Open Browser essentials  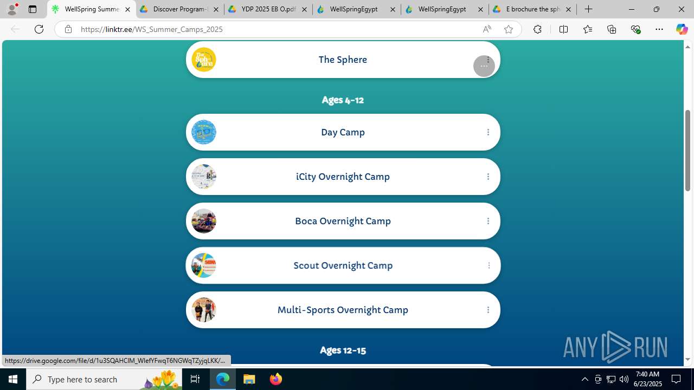pyautogui.click(x=635, y=29)
